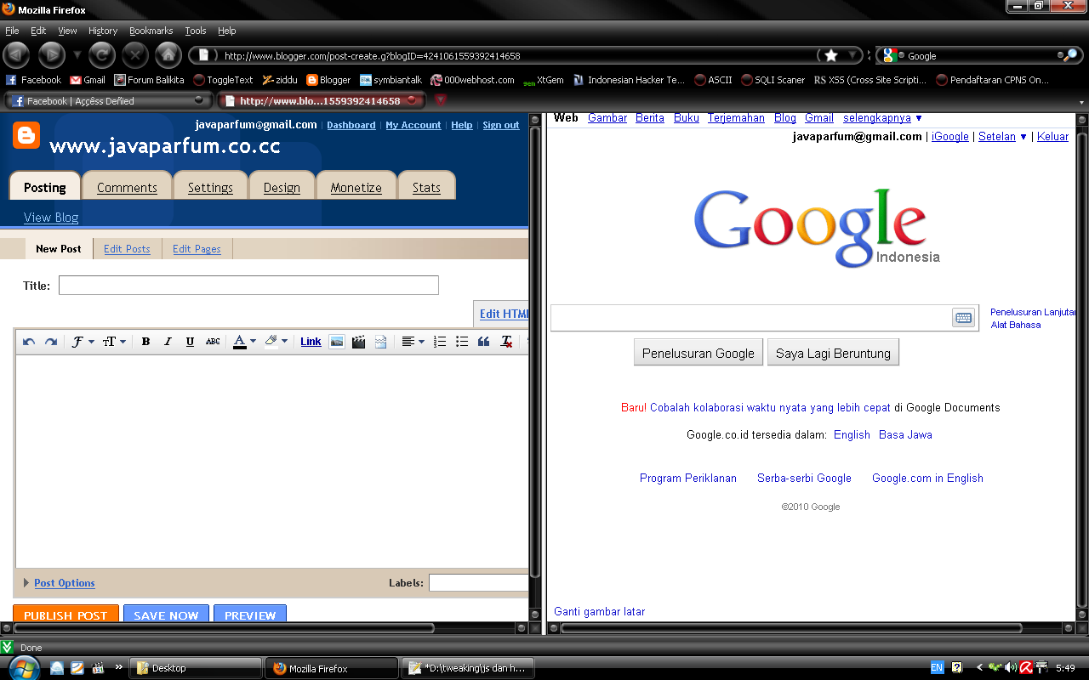
Task: Click the Blogger logo icon
Action: pyautogui.click(x=26, y=136)
